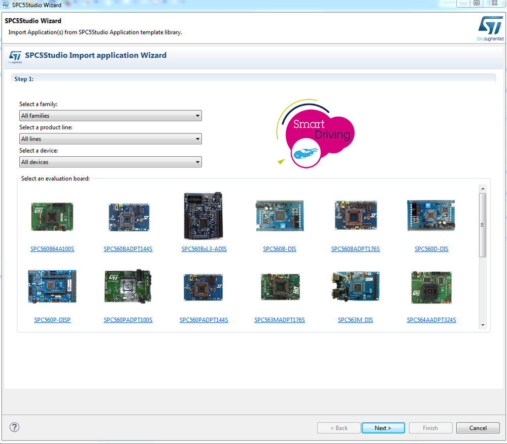Screen dimensions: 507x444
Task: Click the title bar SPC5Studio icon
Action: coord(6,5)
